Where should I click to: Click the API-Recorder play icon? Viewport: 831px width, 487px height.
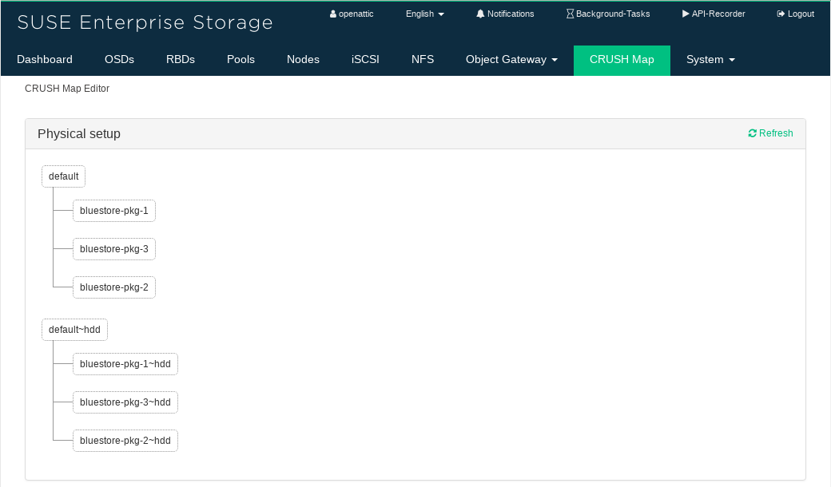(686, 14)
